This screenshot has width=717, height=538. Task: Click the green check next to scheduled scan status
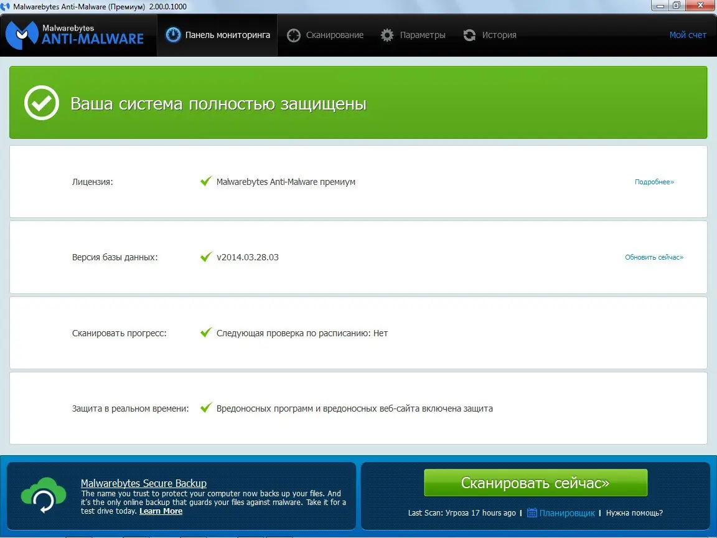pyautogui.click(x=206, y=332)
